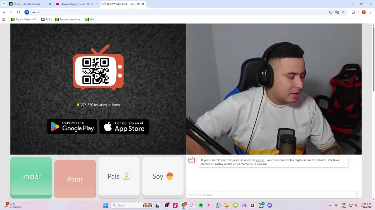Open the apps grid in bookmarks bar
Screen dimensions: 375x210
4,20
